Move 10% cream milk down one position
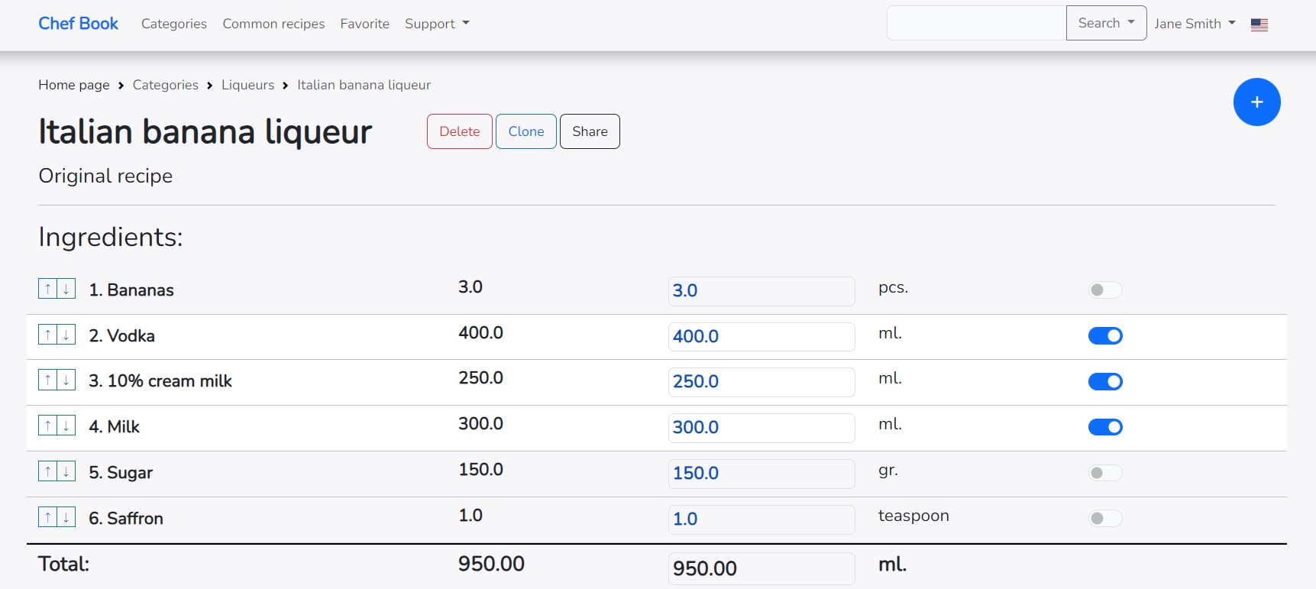1316x589 pixels. pyautogui.click(x=66, y=380)
